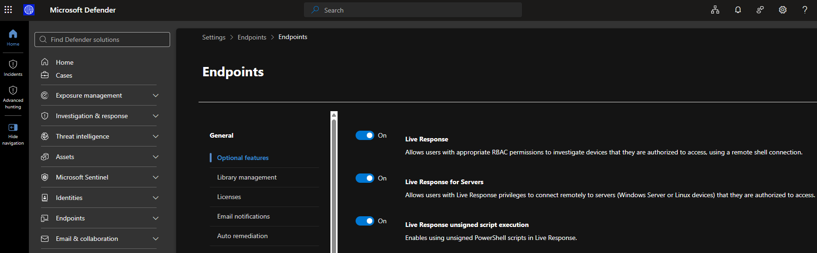Click the Exposure management icon
The width and height of the screenshot is (817, 253).
(x=45, y=95)
